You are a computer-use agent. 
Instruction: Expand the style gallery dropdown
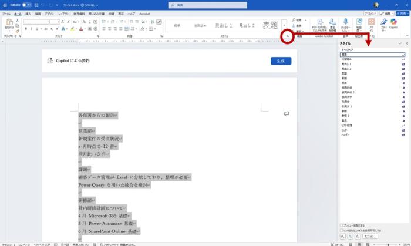click(x=285, y=31)
